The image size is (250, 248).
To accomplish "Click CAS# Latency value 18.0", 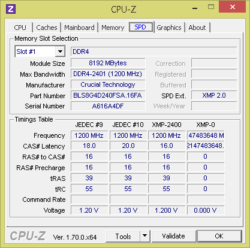I will pyautogui.click(x=89, y=146).
